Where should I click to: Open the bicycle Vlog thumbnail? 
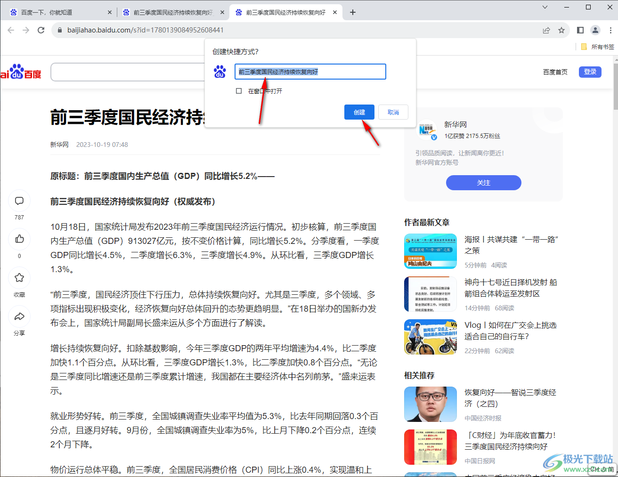click(x=431, y=337)
